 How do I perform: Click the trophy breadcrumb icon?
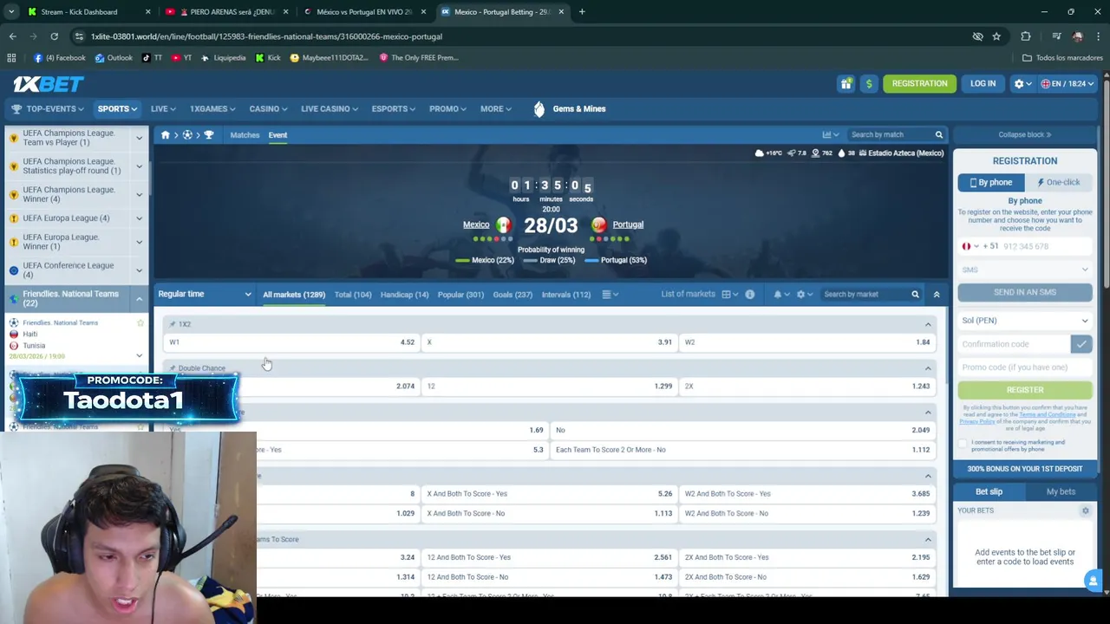(x=209, y=135)
